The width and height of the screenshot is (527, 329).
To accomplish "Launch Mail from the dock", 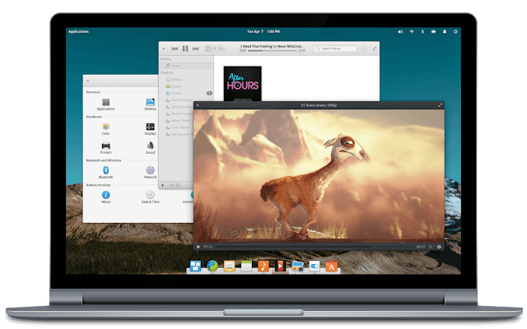I will pos(229,266).
